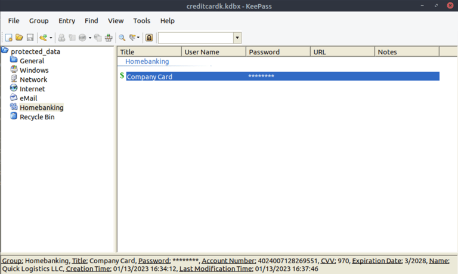Viewport: 458px width, 274px height.
Task: Click creation time 01/13/2023 16:34:12
Action: (x=144, y=269)
